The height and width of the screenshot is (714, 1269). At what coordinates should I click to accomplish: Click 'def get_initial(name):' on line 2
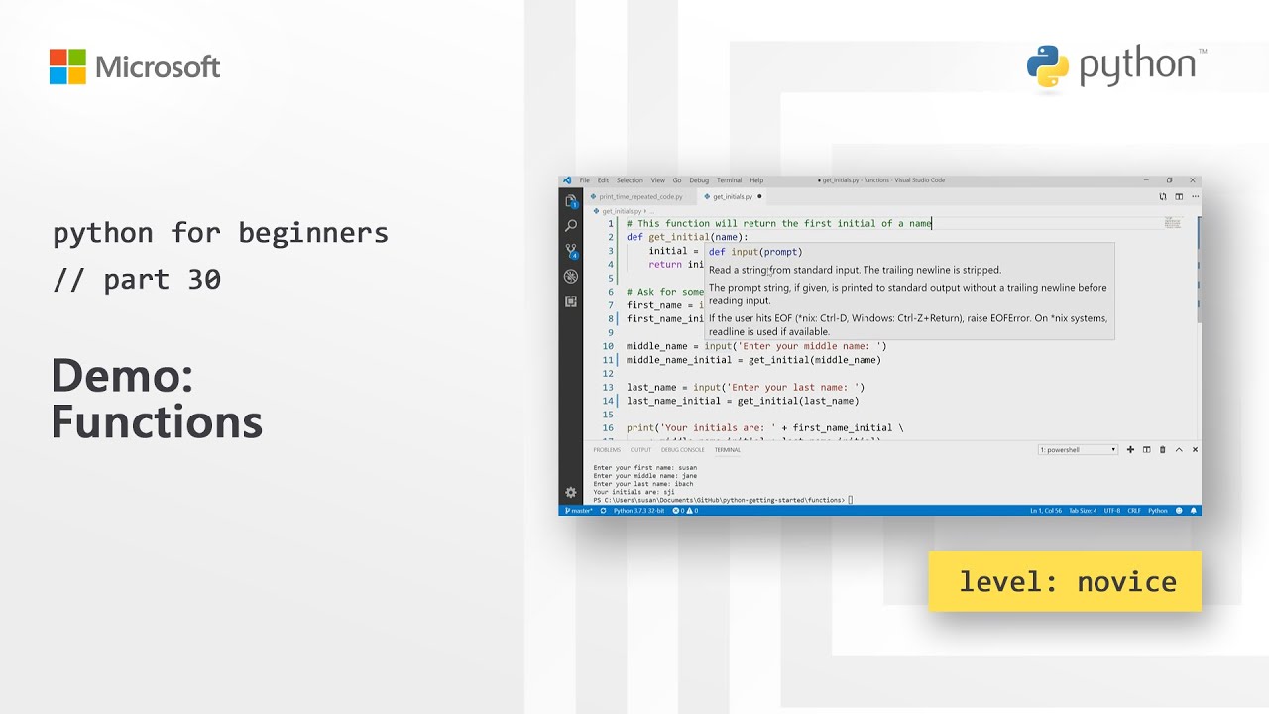coord(687,238)
